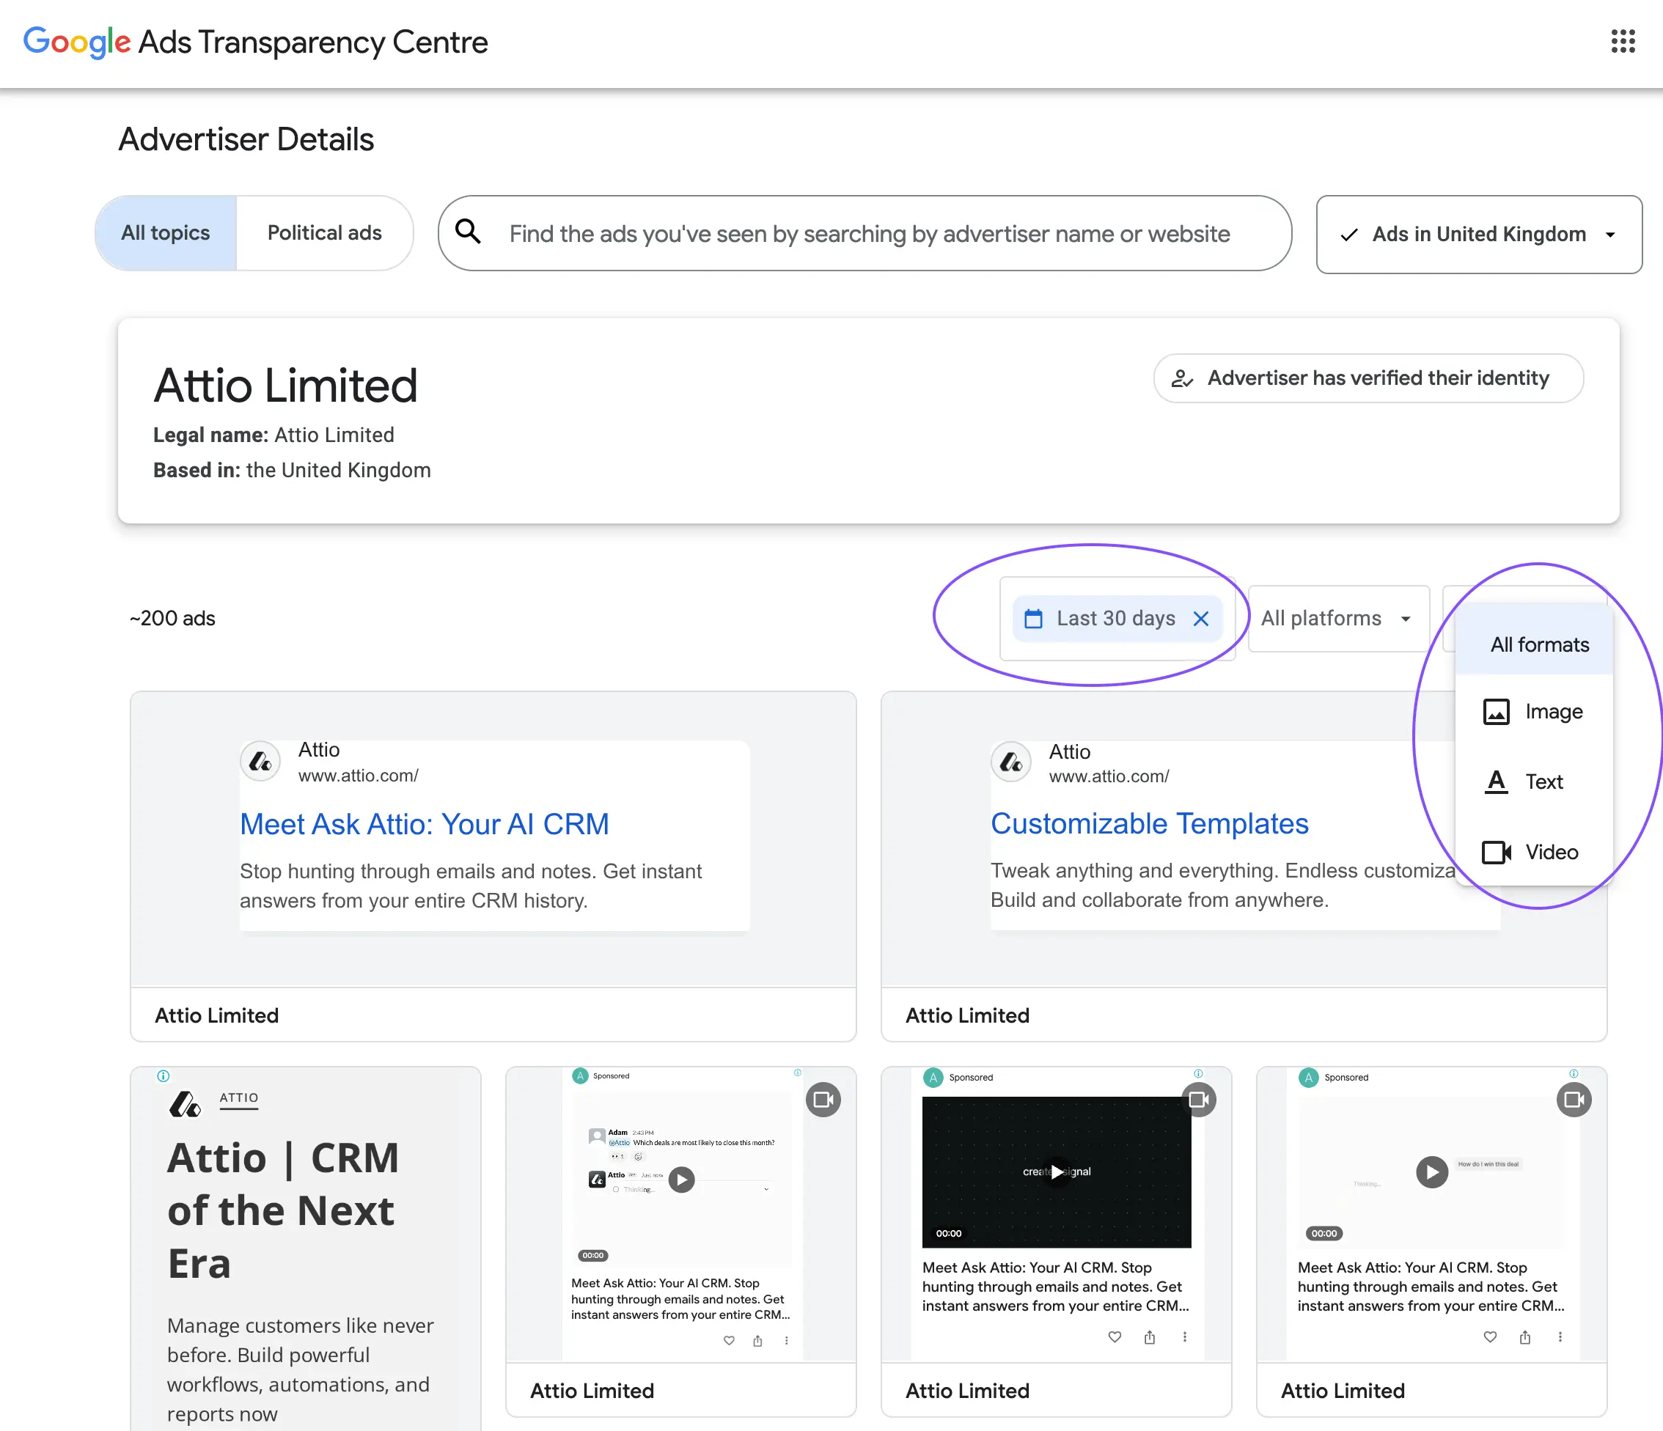Play the create signal video ad
The image size is (1663, 1431).
(x=1057, y=1171)
